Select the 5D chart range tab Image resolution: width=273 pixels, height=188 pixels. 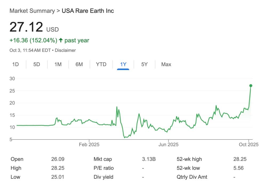point(37,64)
